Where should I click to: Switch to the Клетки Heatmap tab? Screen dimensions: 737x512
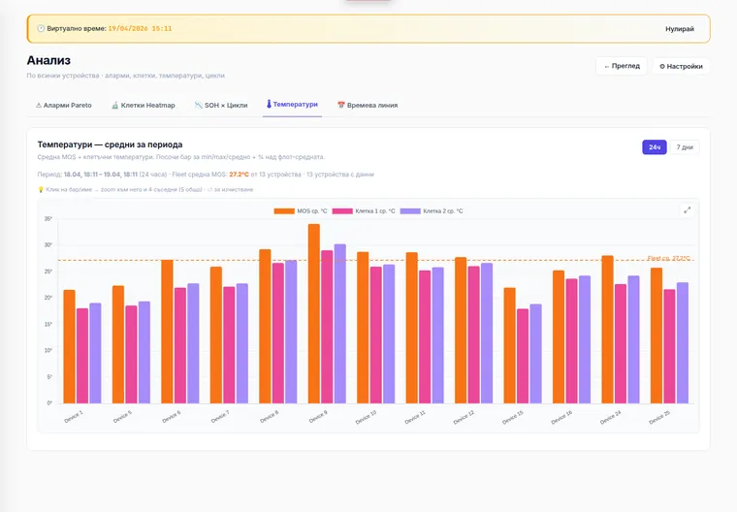click(x=144, y=106)
